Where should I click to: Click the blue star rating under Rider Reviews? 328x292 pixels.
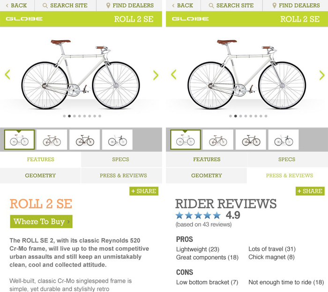tap(197, 215)
